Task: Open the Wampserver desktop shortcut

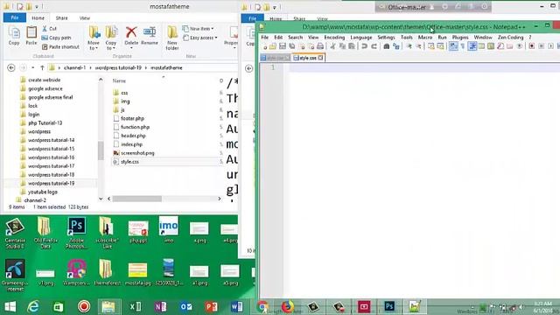Action: coord(76,273)
